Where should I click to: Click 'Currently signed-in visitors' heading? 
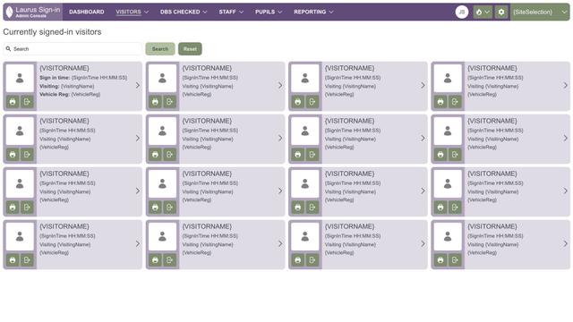(52, 32)
